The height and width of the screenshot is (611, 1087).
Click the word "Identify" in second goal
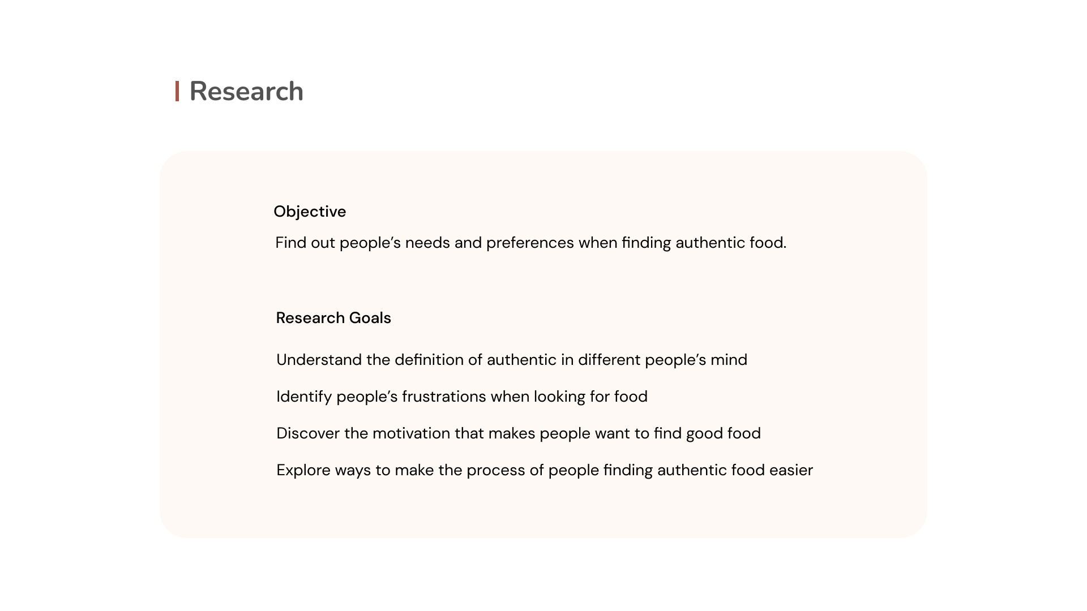click(303, 397)
